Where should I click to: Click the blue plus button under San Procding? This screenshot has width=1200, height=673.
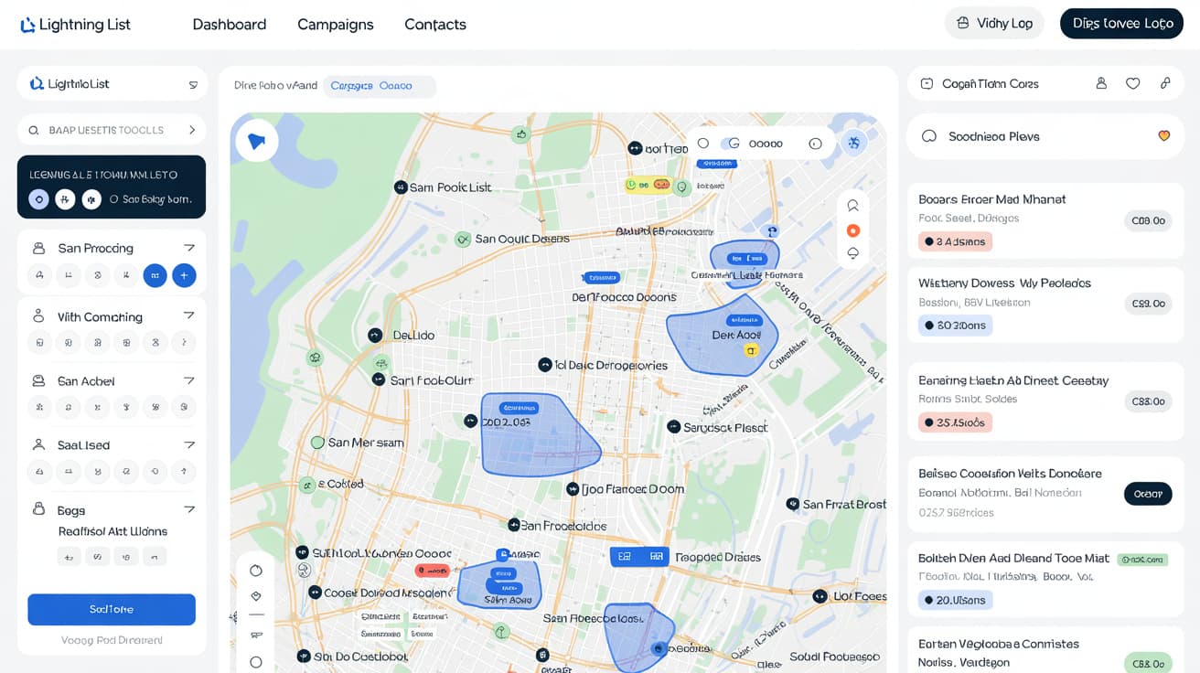tap(184, 275)
